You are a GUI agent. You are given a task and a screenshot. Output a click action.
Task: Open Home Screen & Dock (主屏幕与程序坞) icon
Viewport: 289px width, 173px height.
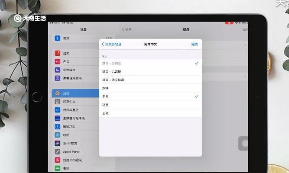click(58, 118)
